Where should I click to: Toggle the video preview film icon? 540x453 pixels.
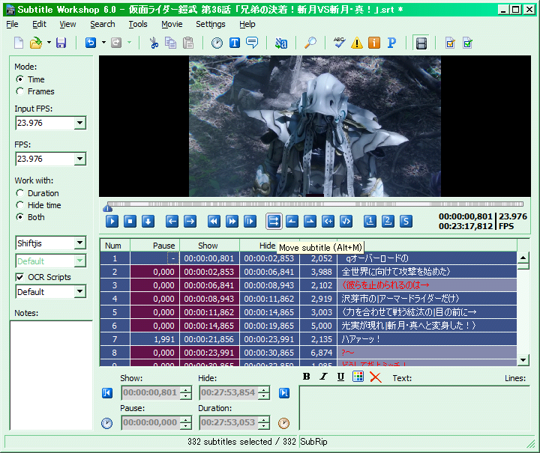click(x=421, y=43)
